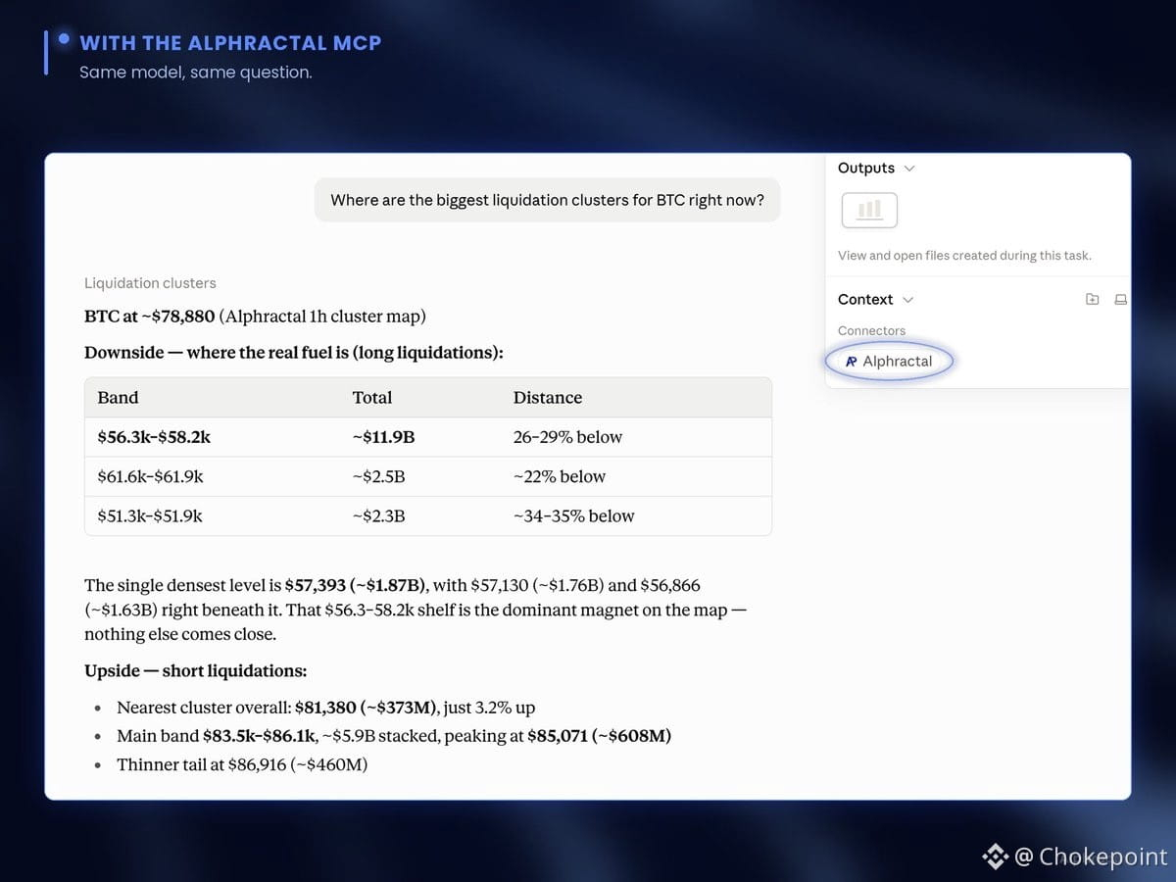
Task: Click the $57,393 densest level text
Action: click(x=355, y=585)
